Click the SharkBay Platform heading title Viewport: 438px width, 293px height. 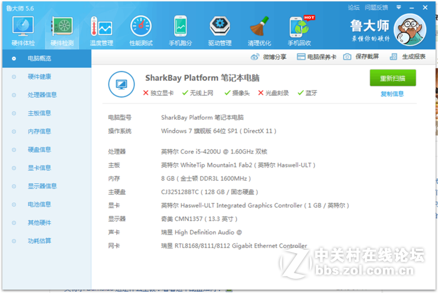[202, 78]
